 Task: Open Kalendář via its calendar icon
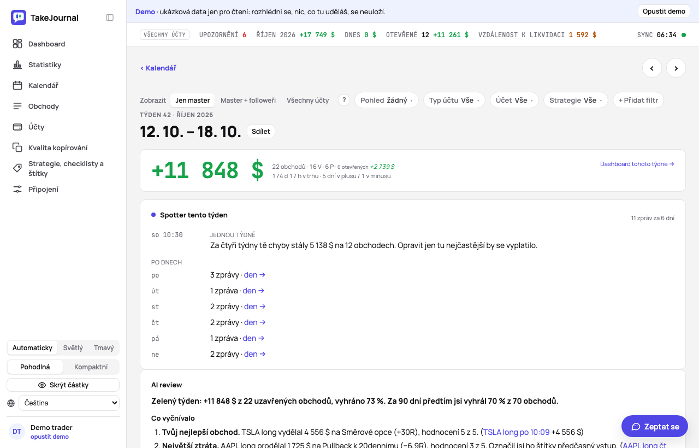coord(17,85)
